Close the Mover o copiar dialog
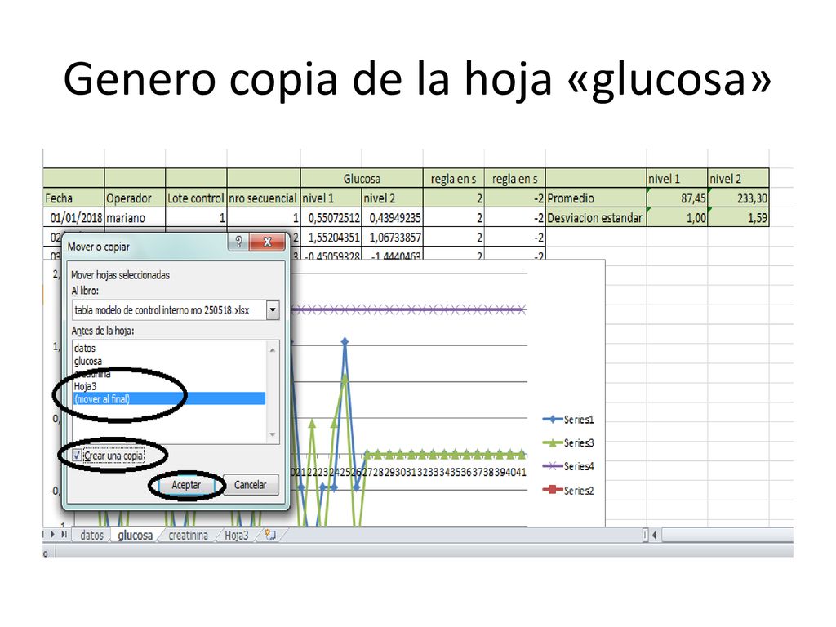 tap(268, 242)
